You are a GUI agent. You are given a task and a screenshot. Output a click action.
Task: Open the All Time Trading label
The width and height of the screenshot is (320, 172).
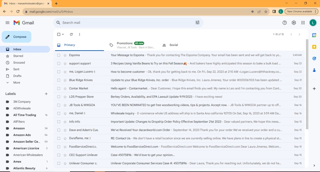[25, 115]
